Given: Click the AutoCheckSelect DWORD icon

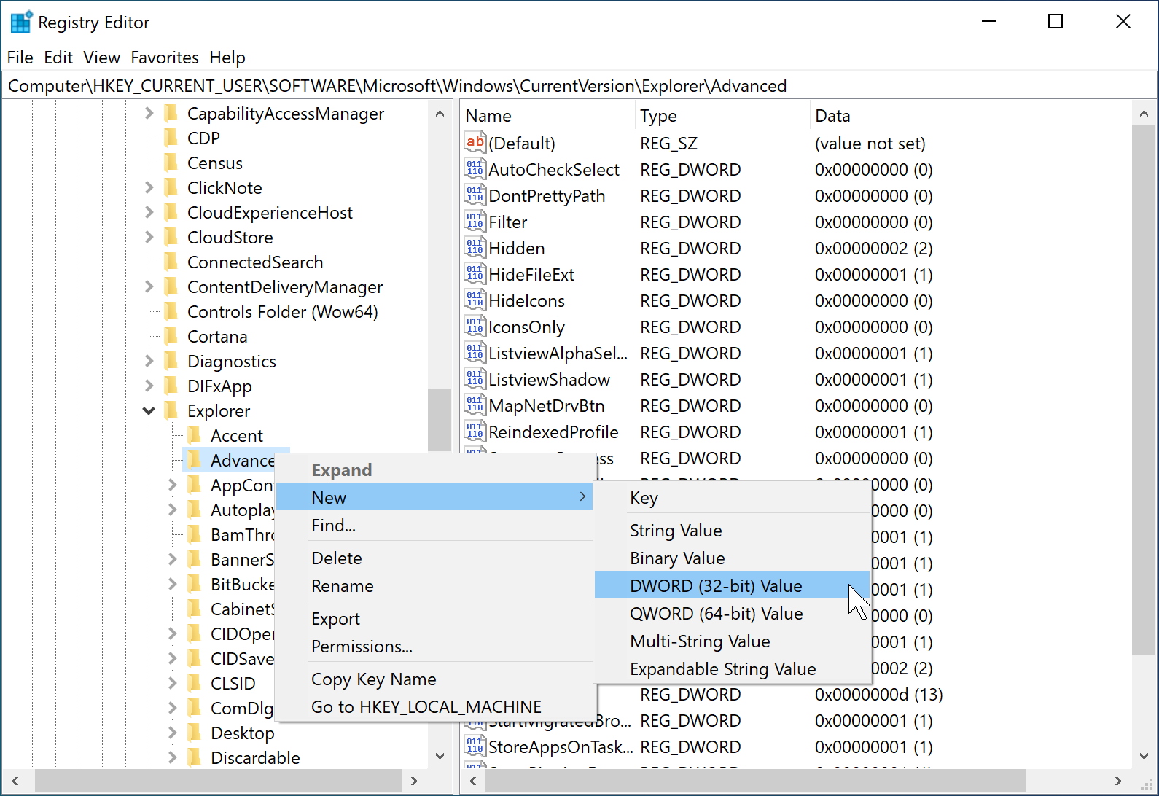Looking at the screenshot, I should click(x=475, y=169).
